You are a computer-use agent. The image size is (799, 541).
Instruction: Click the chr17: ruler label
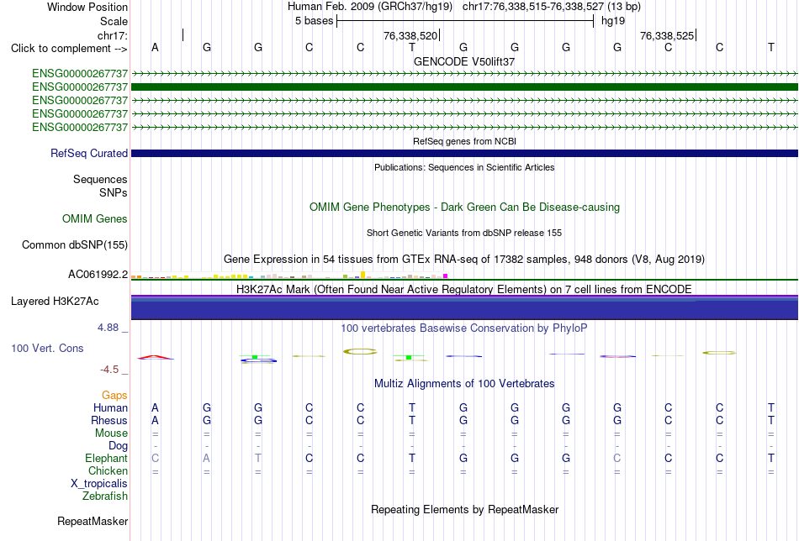[x=112, y=35]
